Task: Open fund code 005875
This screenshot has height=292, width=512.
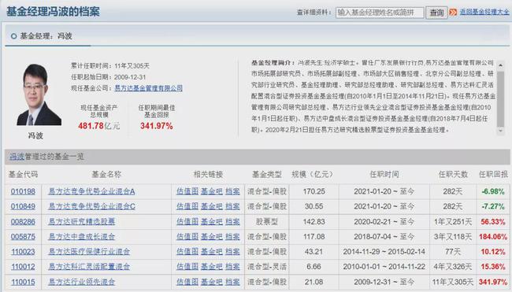Action: [23, 237]
